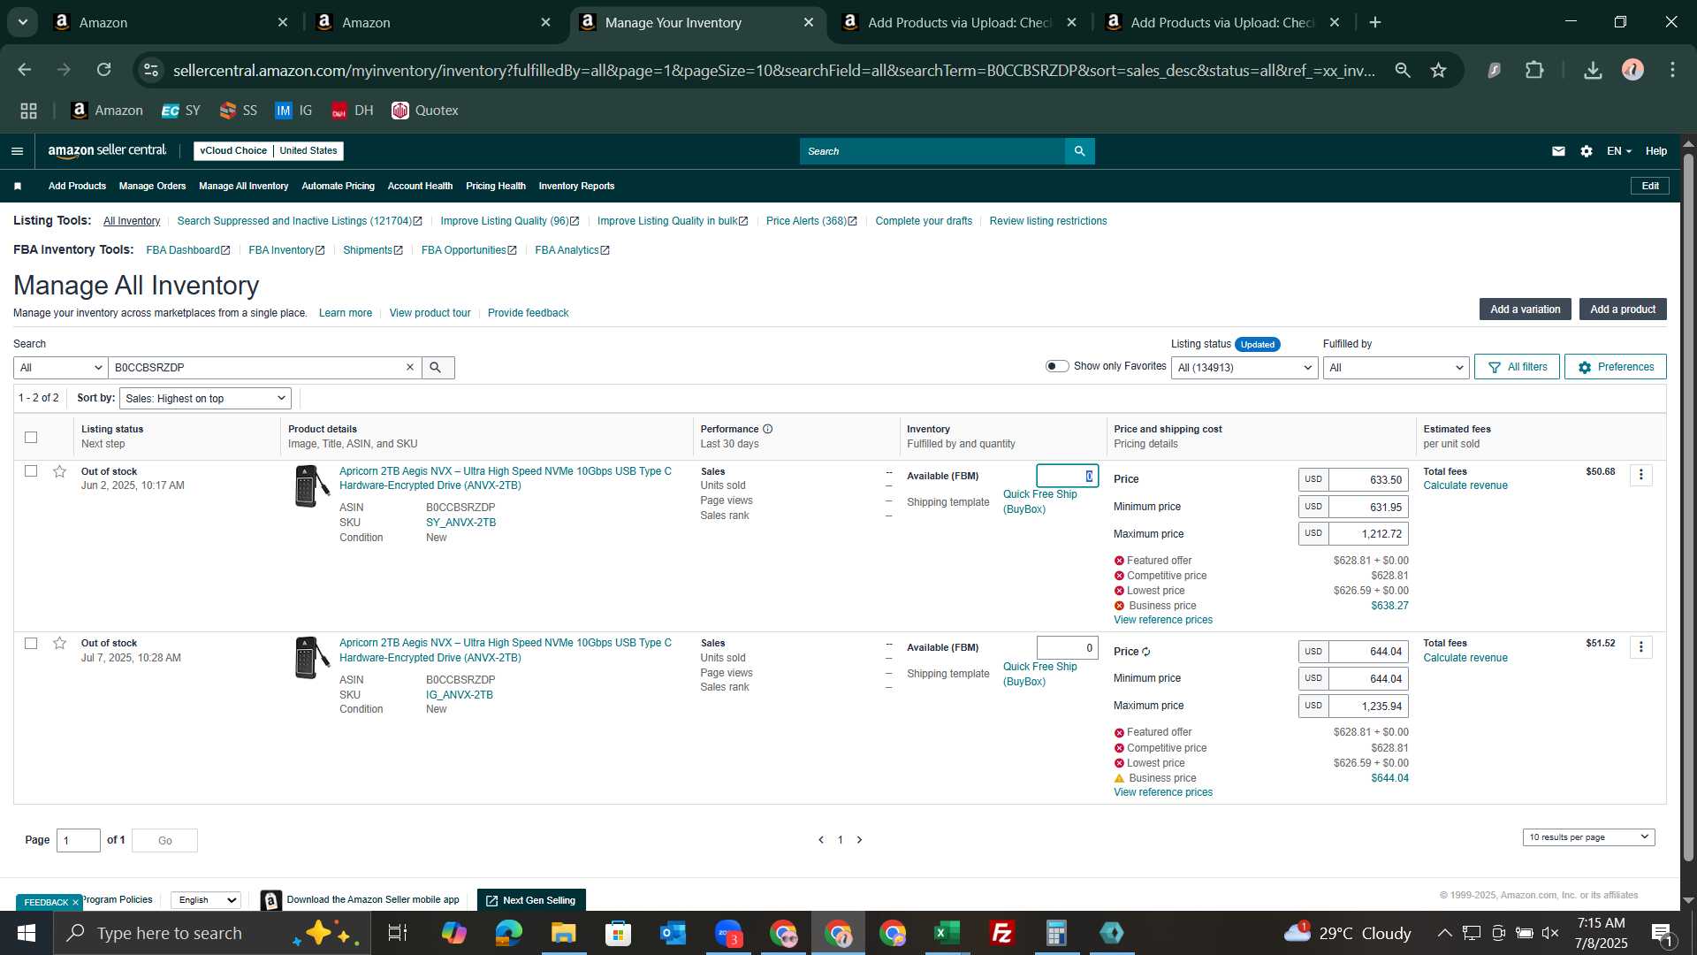
Task: Open Inventory Reports menu item
Action: pyautogui.click(x=576, y=186)
